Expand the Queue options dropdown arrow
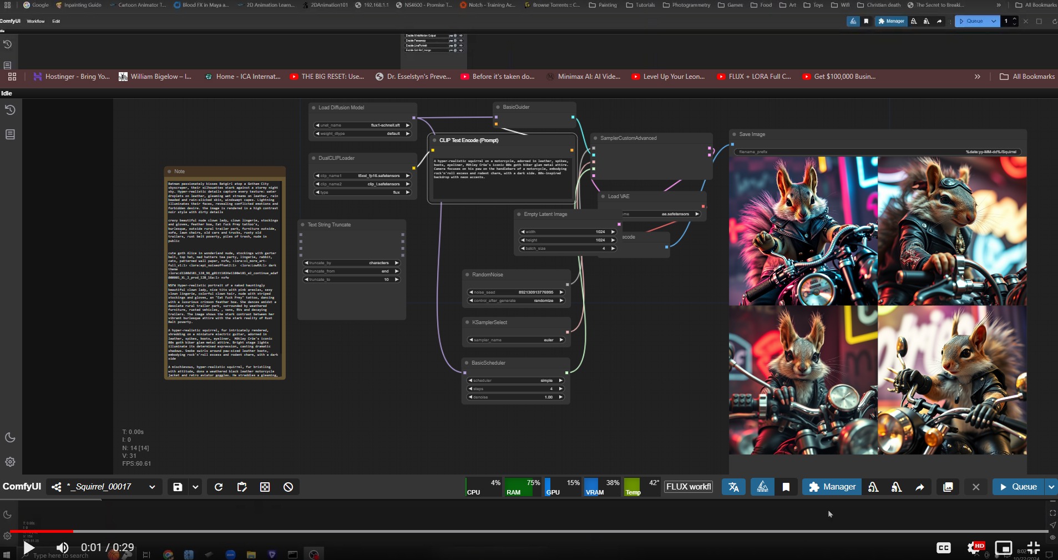The image size is (1058, 560). tap(1051, 487)
